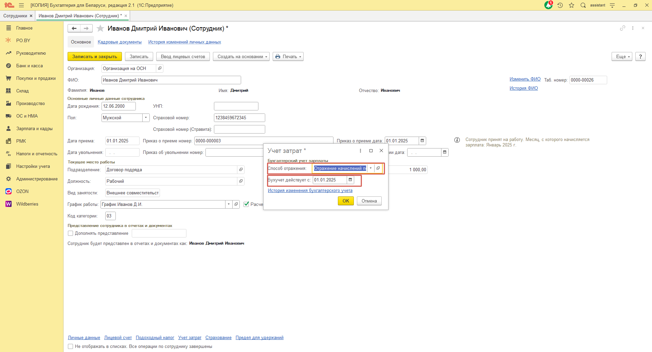Enable the Дополнять представление checkbox
Viewport: 652px width, 352px height.
coord(71,233)
